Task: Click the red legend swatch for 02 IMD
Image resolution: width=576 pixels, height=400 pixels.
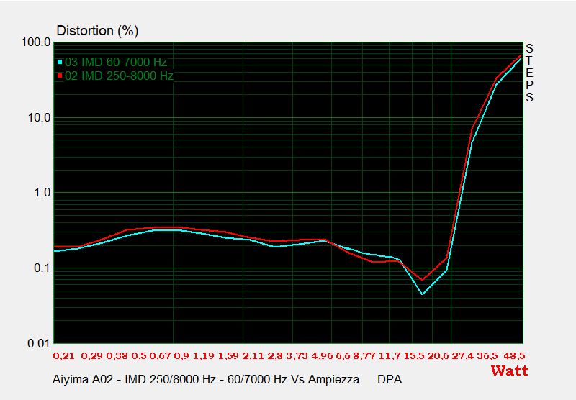Action: tap(59, 76)
